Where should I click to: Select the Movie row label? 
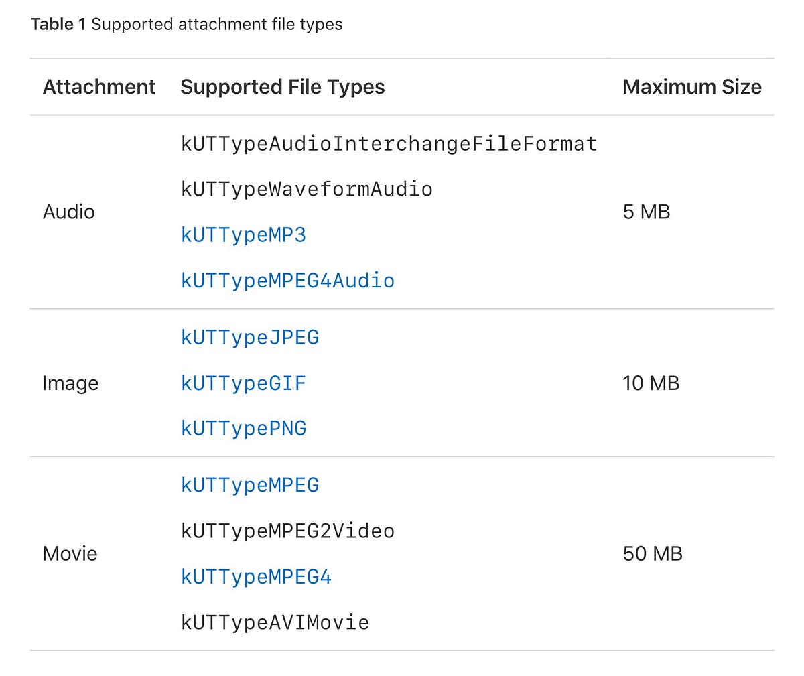coord(70,554)
